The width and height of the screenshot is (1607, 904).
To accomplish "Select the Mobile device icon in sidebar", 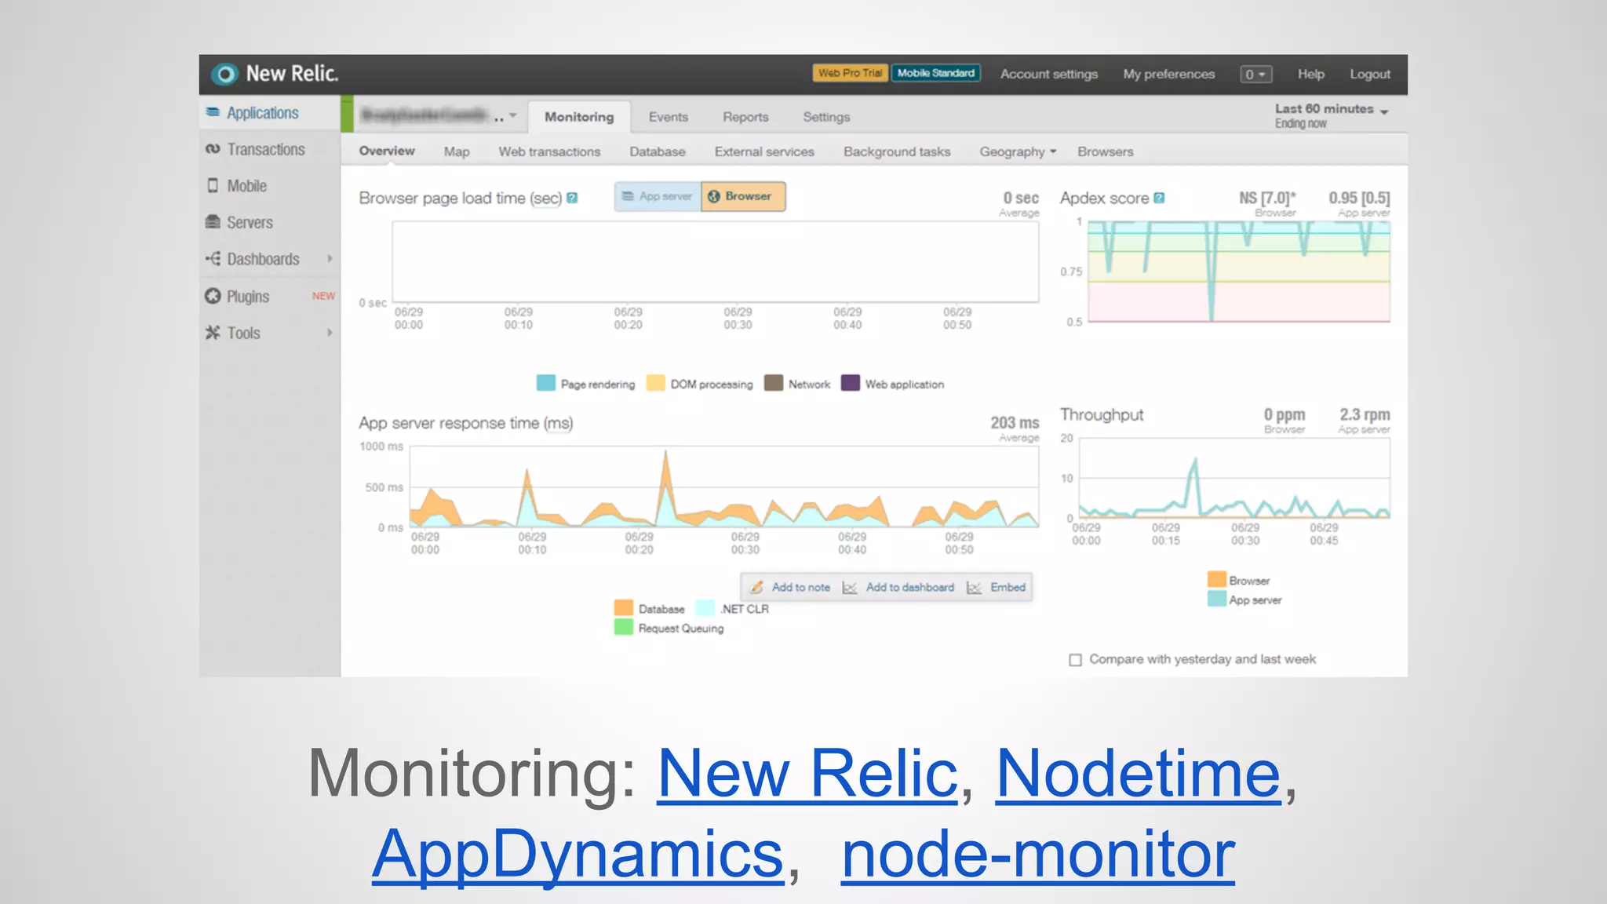I will (213, 186).
